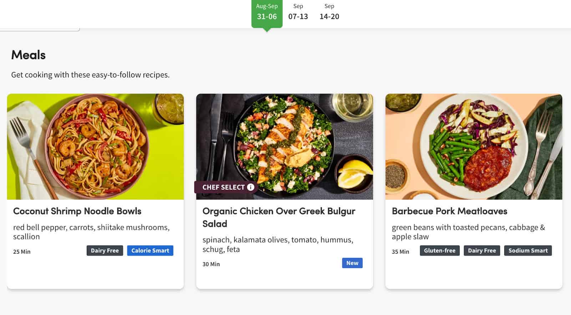Screen dimensions: 571x315
Task: Click the Organic Chicken Over Greek Bulgur Salad title
Action: [279, 217]
